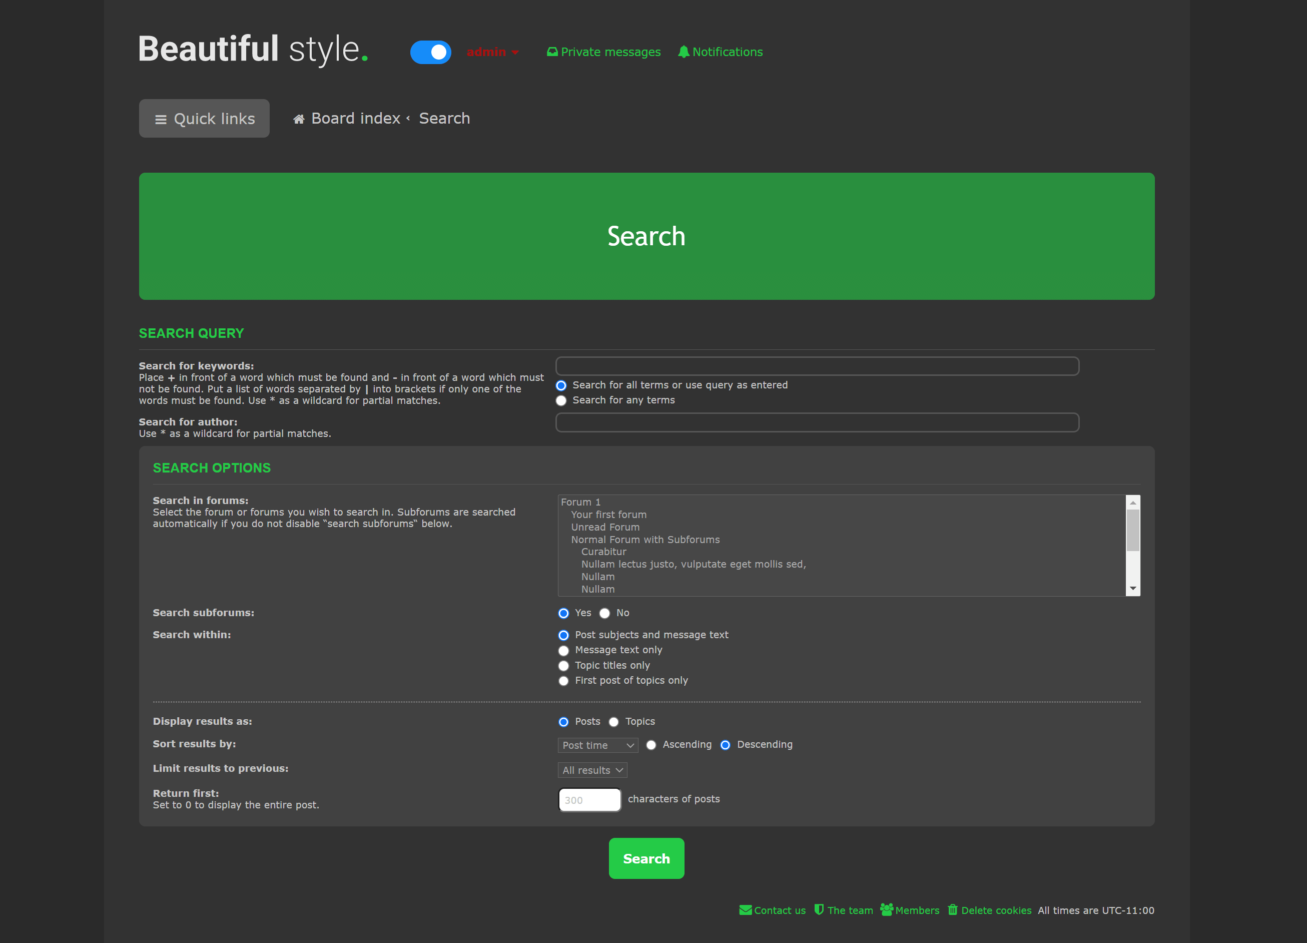Focus the author search input field
Screen dimensions: 1307x943
[817, 422]
